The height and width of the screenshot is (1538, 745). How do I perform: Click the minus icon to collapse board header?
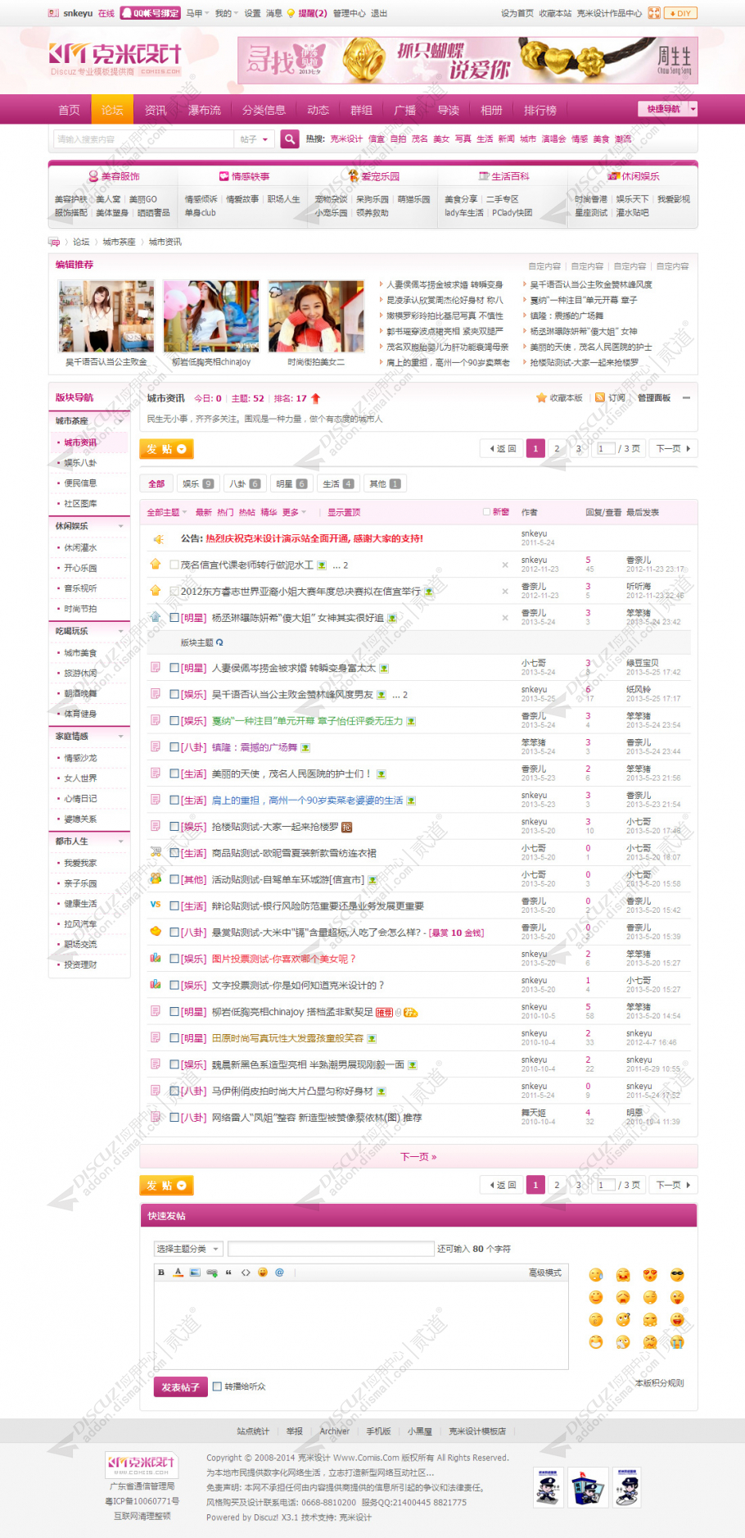click(x=686, y=398)
